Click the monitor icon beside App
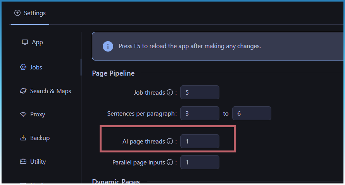 (x=25, y=42)
